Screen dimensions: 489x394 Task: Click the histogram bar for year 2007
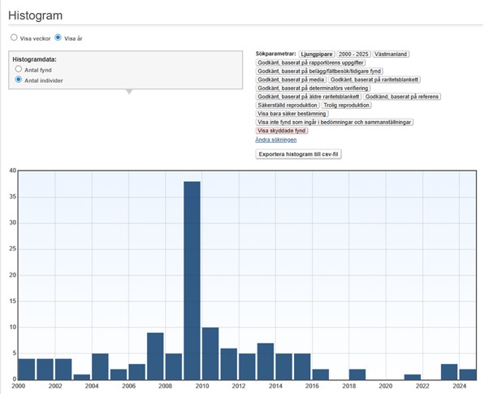tap(155, 356)
